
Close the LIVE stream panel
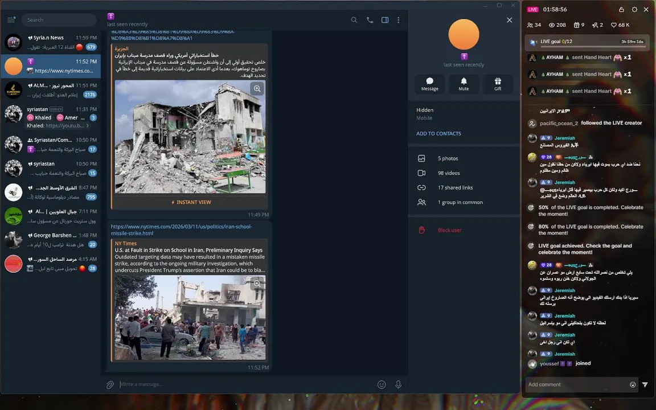tap(646, 9)
